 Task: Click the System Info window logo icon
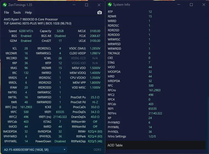pos(110,5)
